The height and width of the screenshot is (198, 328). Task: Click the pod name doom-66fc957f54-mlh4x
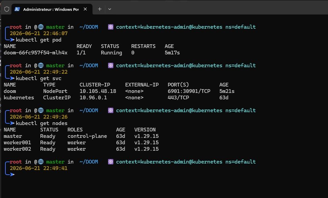click(35, 53)
